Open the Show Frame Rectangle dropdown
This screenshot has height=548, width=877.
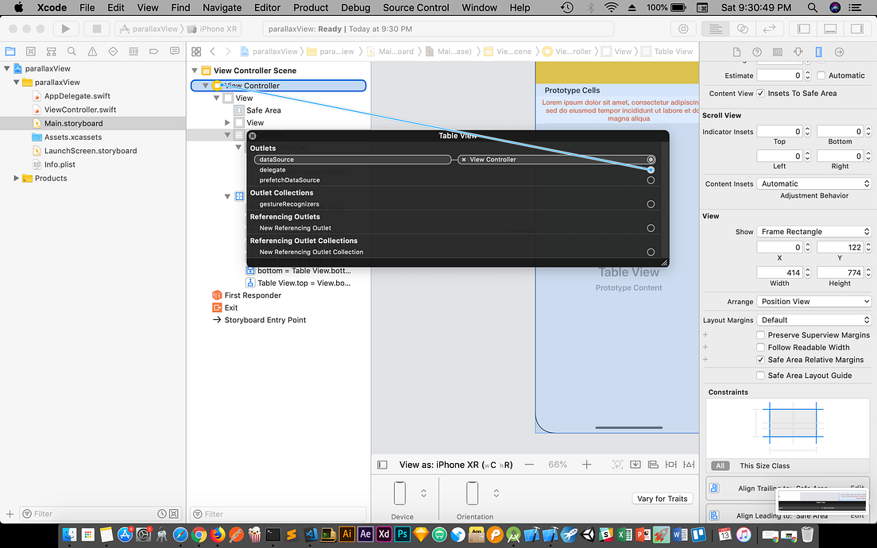(x=813, y=231)
